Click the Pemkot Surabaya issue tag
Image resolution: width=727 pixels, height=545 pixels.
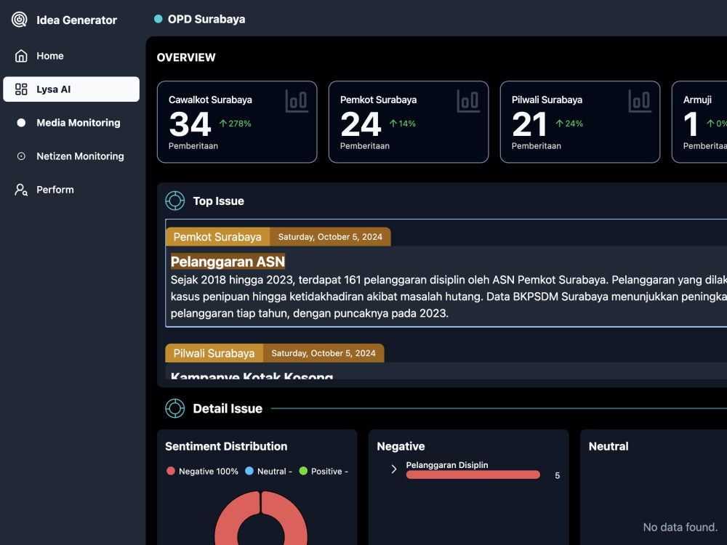point(217,237)
